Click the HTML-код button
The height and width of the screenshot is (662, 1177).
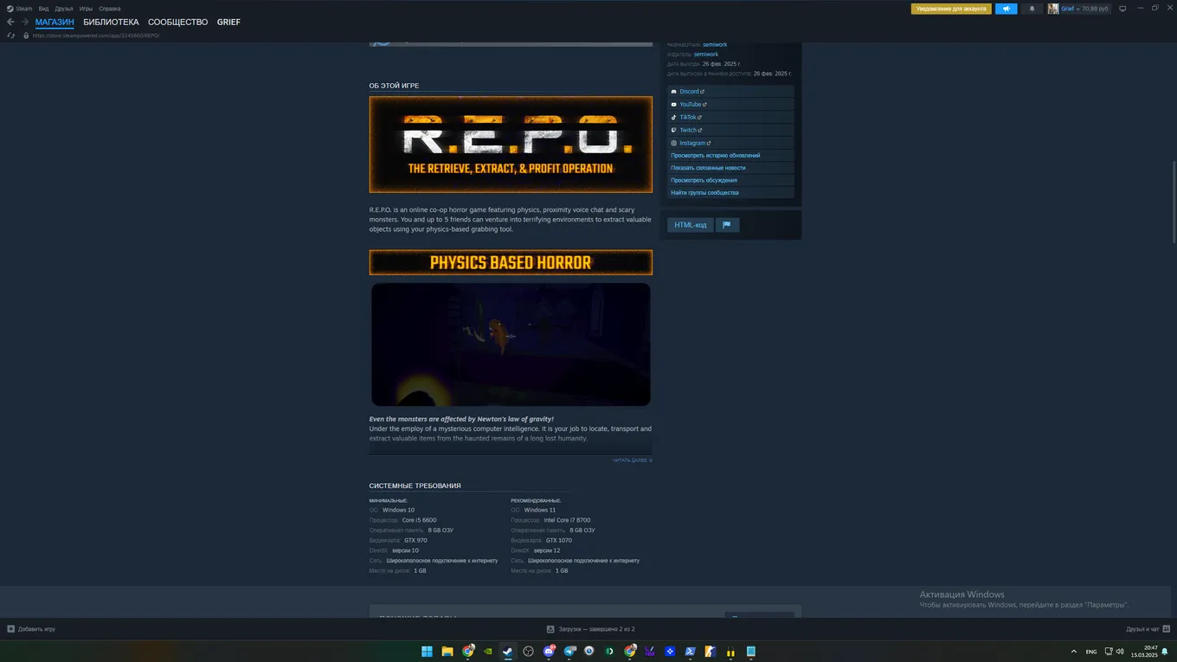tap(691, 225)
